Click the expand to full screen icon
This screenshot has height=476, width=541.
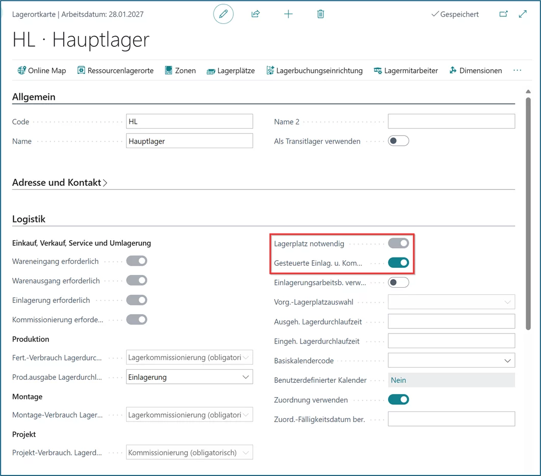(523, 14)
